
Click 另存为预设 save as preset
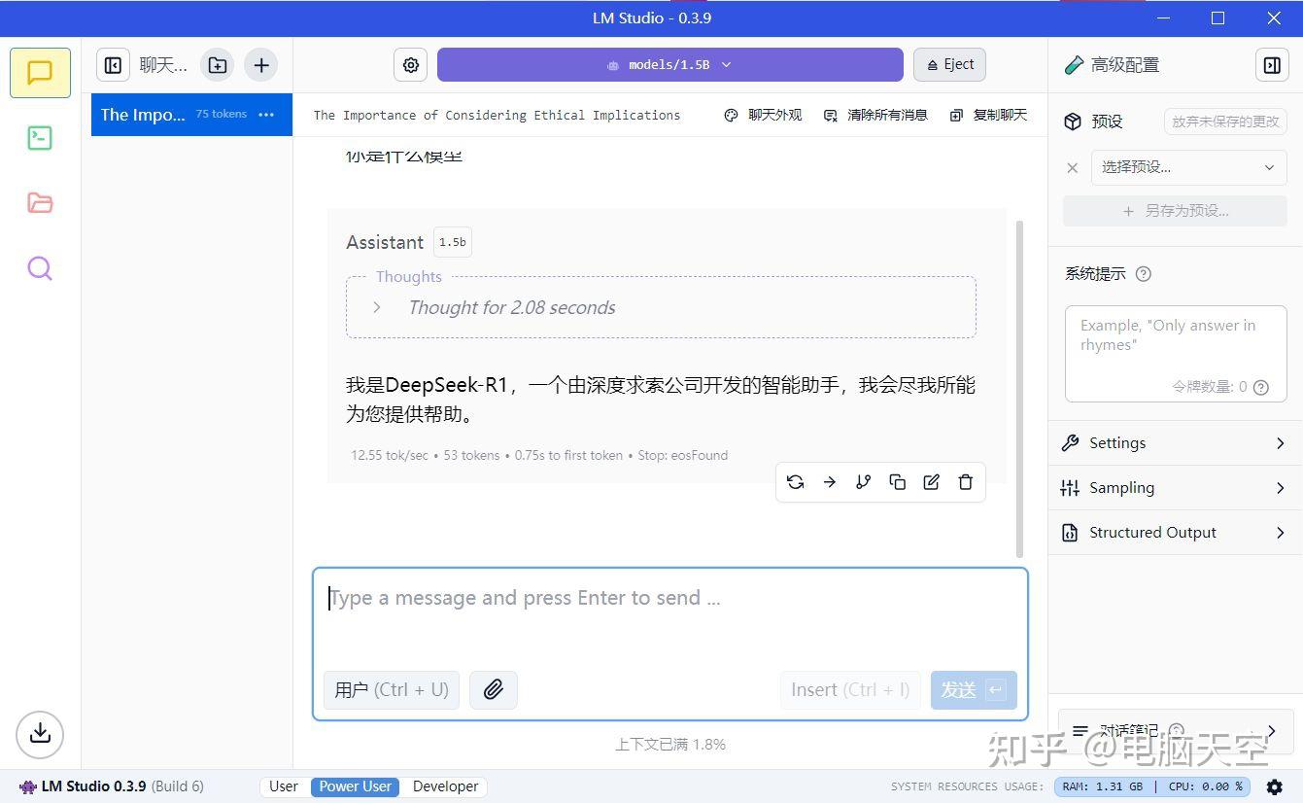click(x=1175, y=211)
